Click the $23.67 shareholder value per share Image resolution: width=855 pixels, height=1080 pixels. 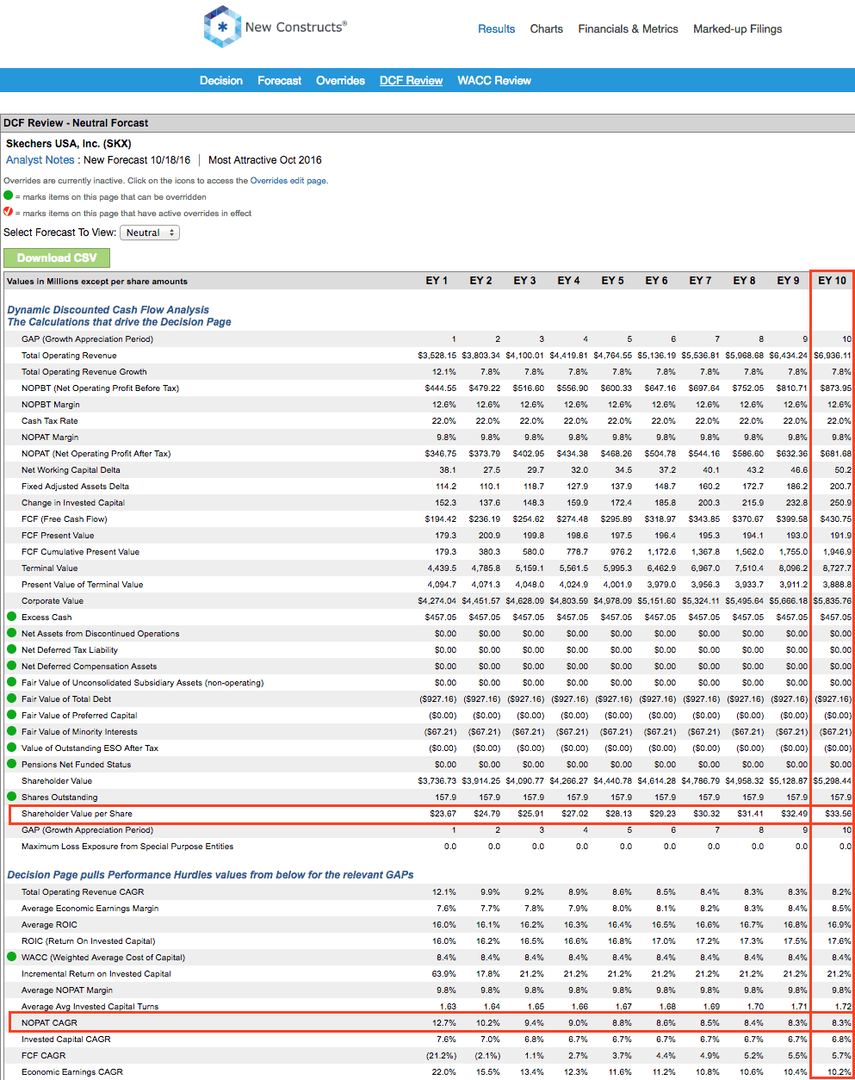443,813
